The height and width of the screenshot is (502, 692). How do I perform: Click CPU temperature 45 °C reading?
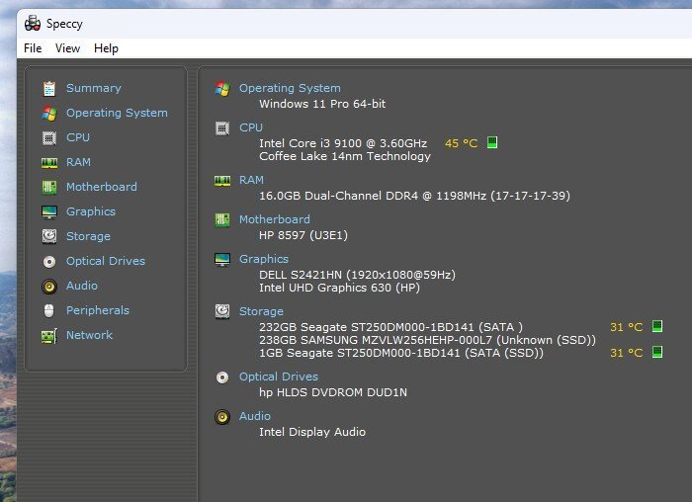[462, 143]
